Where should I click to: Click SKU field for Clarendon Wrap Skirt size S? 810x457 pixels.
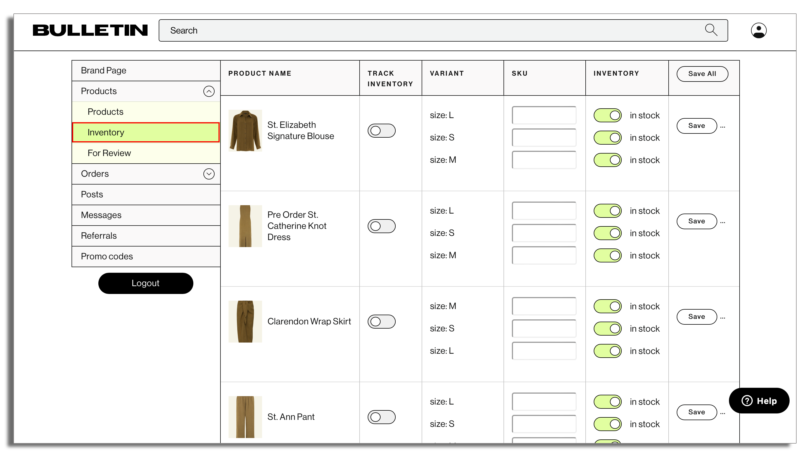(x=544, y=329)
